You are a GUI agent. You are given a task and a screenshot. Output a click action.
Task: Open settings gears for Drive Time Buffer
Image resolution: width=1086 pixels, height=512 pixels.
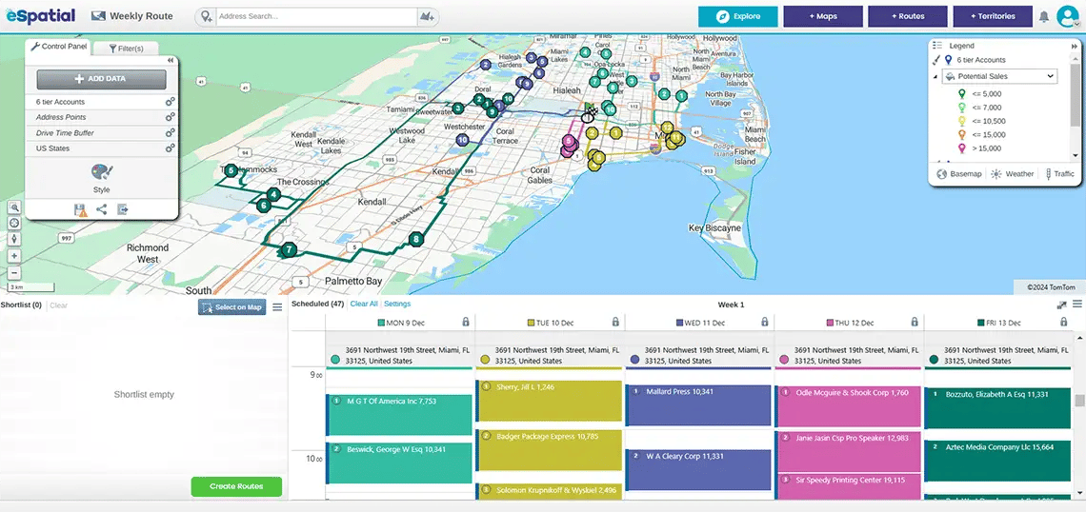pos(170,133)
